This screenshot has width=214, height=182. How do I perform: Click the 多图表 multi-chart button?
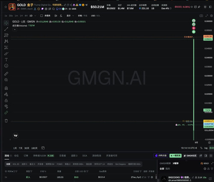click(45, 16)
